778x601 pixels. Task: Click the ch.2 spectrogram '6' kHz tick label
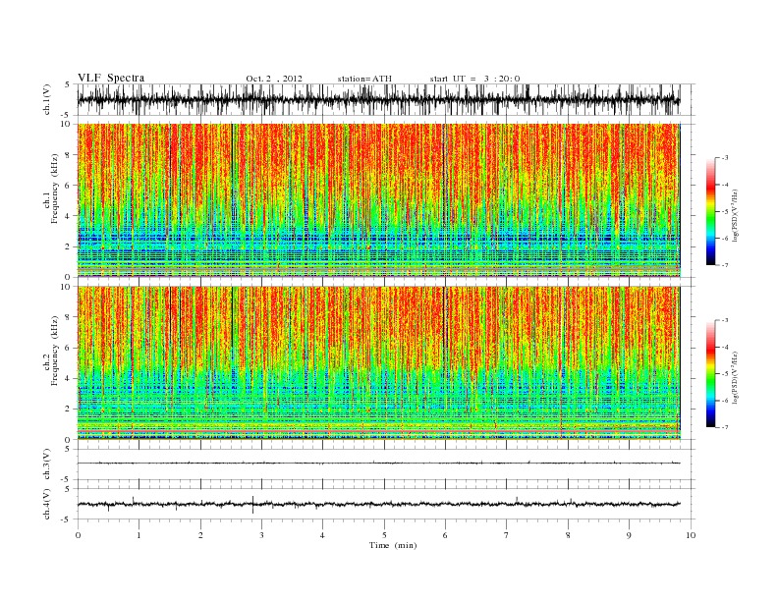click(x=68, y=348)
